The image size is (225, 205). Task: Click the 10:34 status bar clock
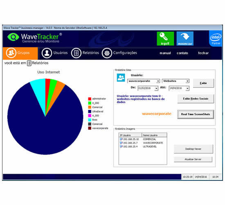(x=215, y=177)
